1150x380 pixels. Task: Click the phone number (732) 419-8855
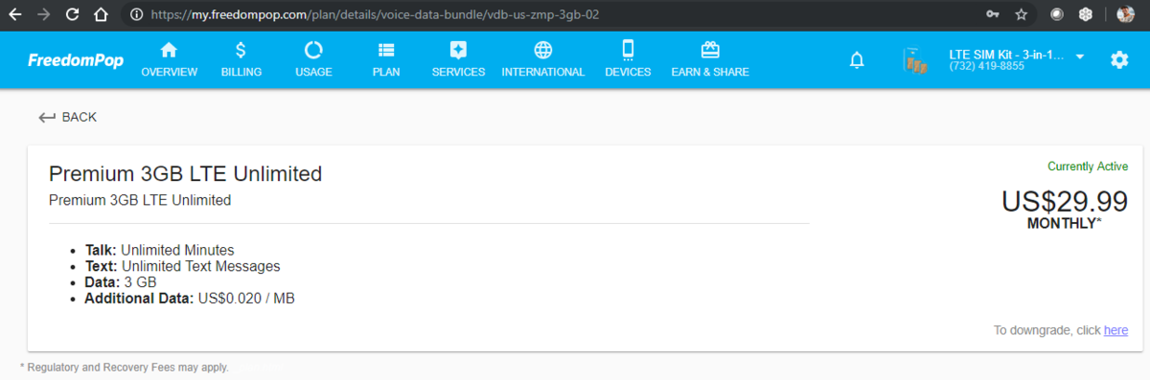986,67
